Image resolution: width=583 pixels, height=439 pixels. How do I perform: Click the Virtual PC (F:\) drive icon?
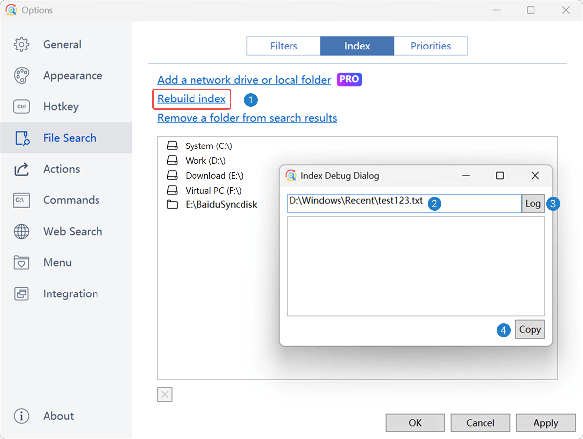[172, 190]
